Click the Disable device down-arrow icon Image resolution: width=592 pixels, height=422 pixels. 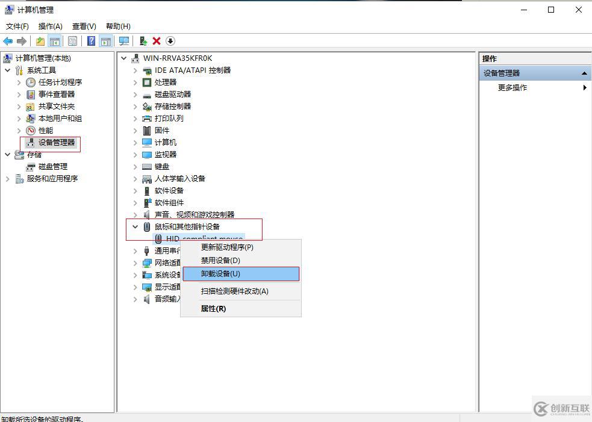(170, 41)
